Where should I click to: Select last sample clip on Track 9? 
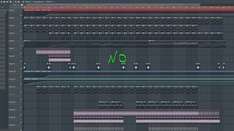[x=224, y=66]
